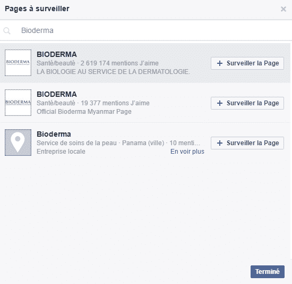Image resolution: width=292 pixels, height=284 pixels.
Task: Open the En voir plus link
Action: point(187,152)
